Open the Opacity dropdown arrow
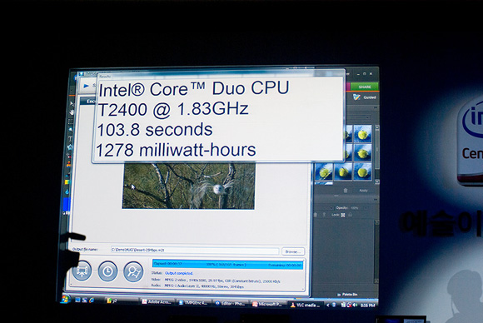The width and height of the screenshot is (483, 323). pyautogui.click(x=366, y=208)
